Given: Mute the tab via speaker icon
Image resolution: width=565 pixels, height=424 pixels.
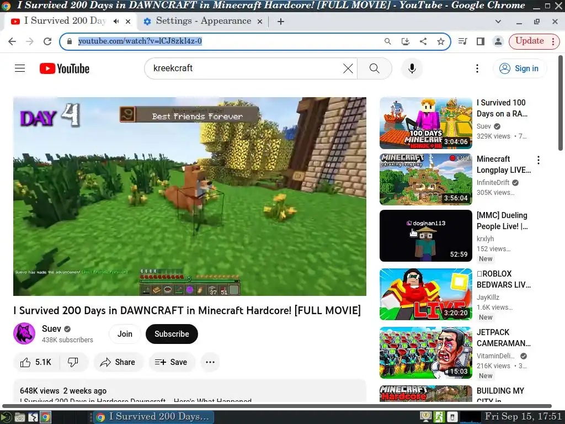Looking at the screenshot, I should 116,22.
